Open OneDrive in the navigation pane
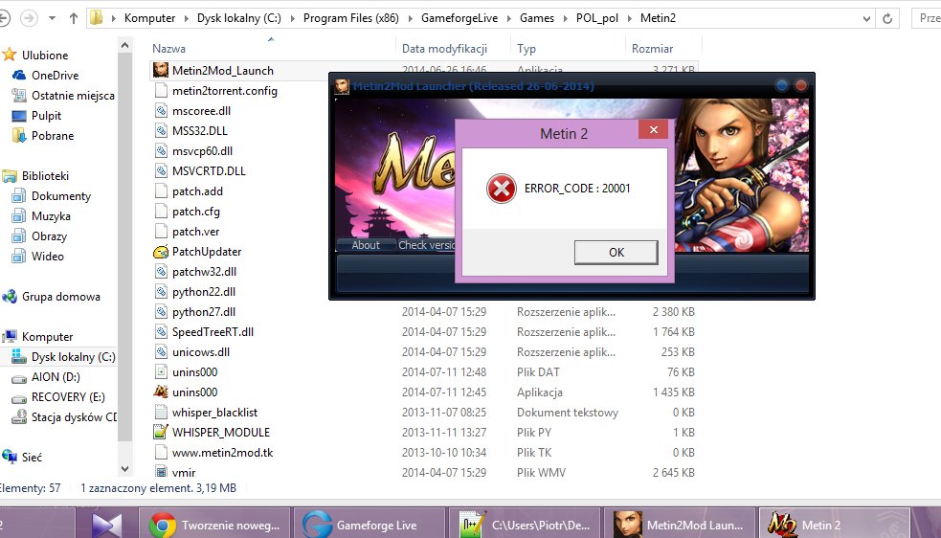Screen dimensions: 941x538 tap(55, 75)
